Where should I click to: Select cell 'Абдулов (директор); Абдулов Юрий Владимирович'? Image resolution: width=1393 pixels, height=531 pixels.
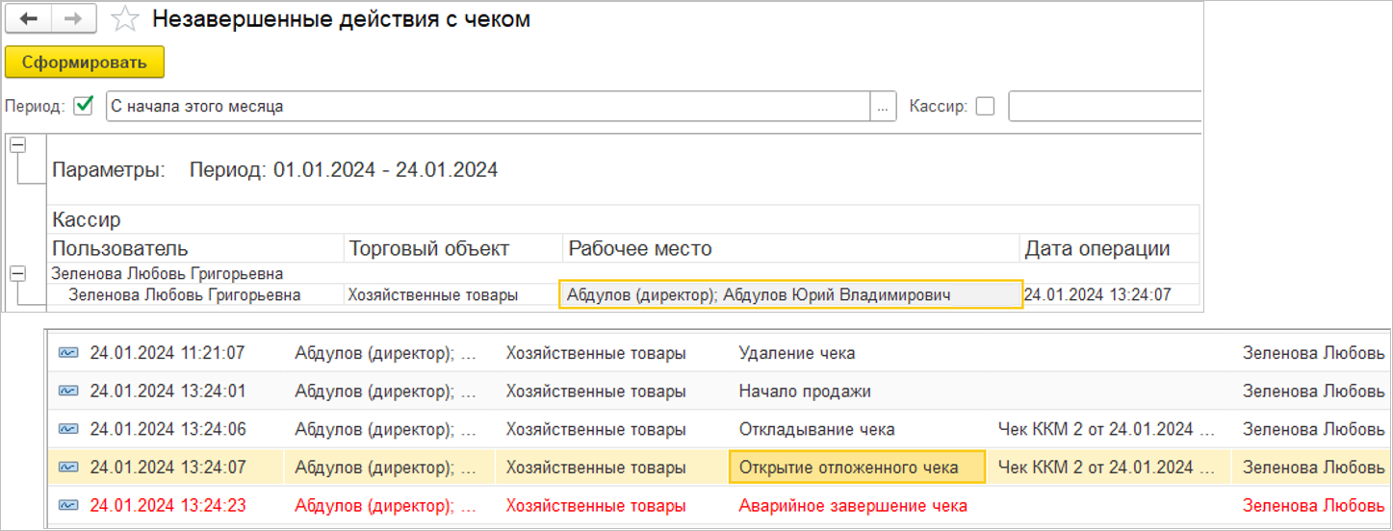click(790, 294)
